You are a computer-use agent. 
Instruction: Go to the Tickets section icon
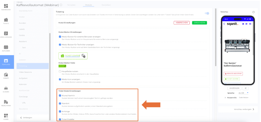6,20
